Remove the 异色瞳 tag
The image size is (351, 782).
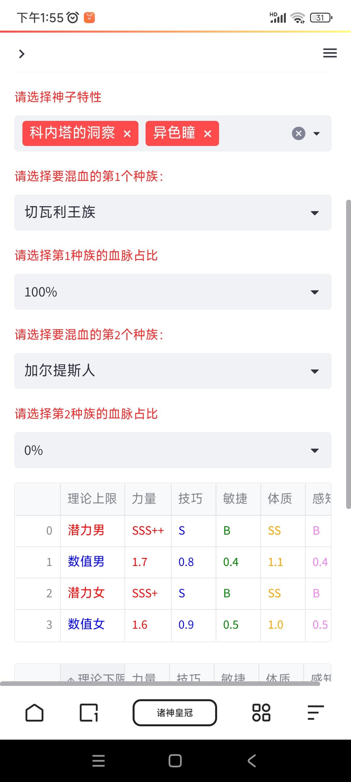(x=208, y=134)
